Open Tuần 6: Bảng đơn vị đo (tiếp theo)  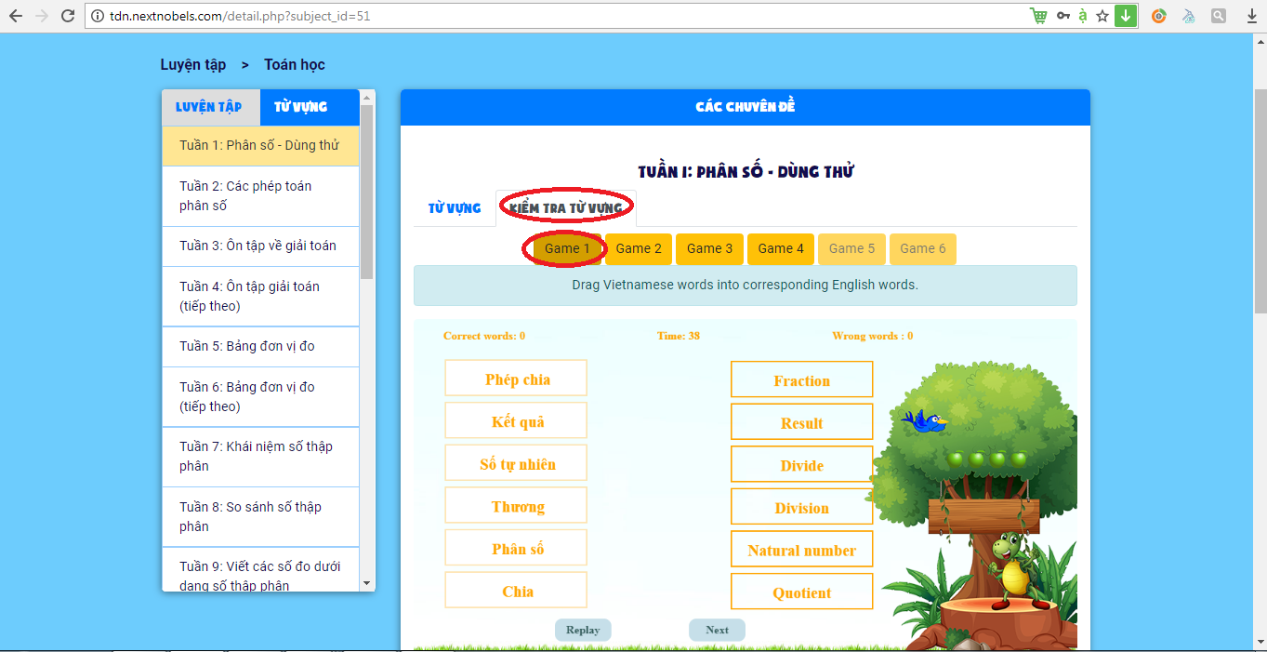coord(260,397)
